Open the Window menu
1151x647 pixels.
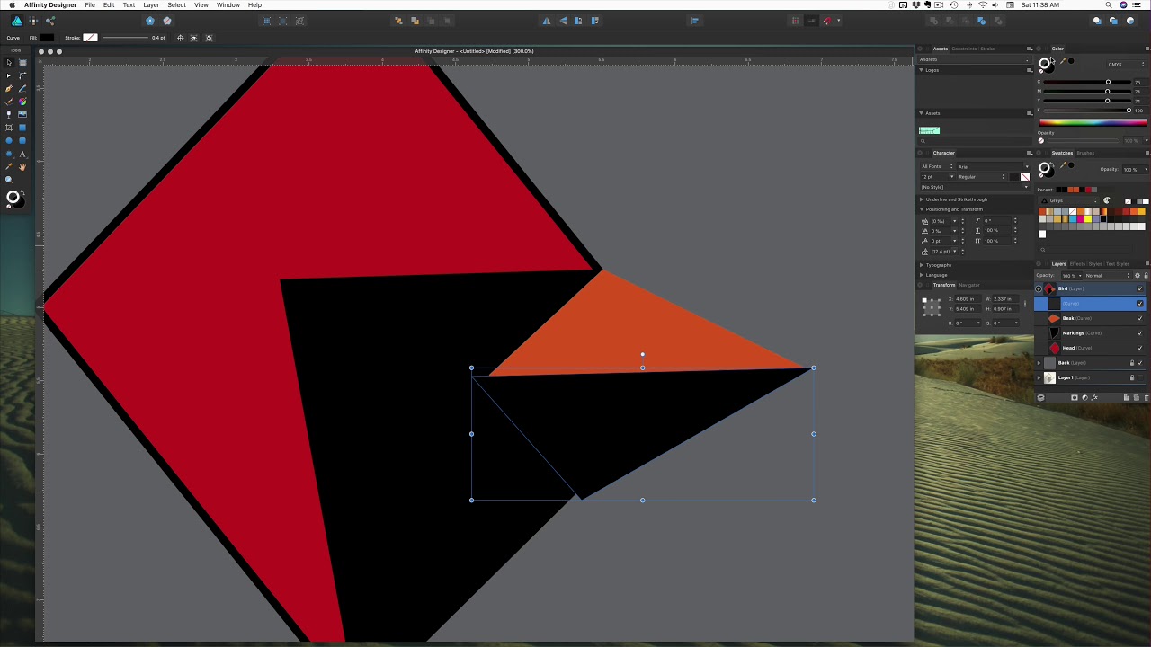click(x=228, y=5)
